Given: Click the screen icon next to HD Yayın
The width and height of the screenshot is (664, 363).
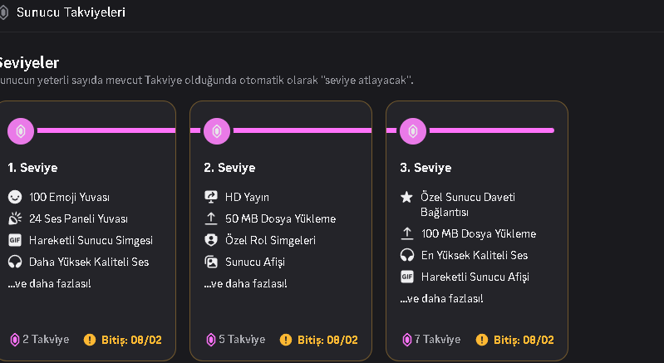Looking at the screenshot, I should [x=211, y=197].
